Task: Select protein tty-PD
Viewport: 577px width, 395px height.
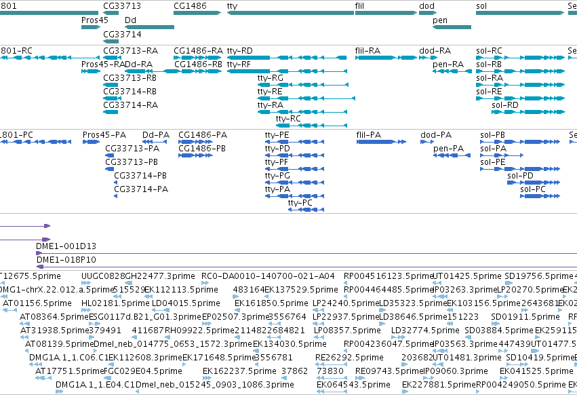Action: pos(294,155)
